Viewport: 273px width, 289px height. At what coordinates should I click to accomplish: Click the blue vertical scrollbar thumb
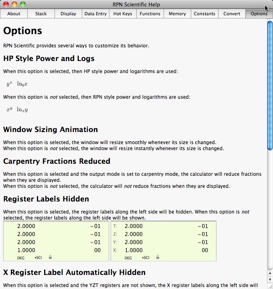(270, 84)
